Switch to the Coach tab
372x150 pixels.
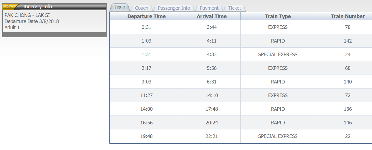click(141, 8)
